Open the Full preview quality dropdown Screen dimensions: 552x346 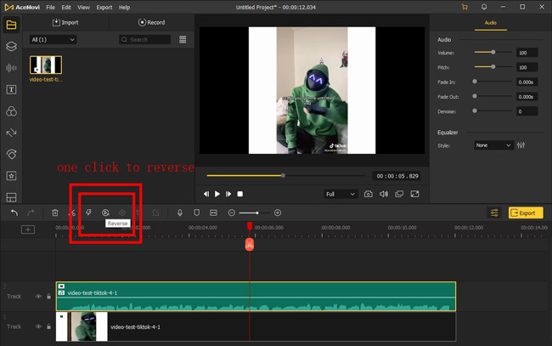(341, 194)
